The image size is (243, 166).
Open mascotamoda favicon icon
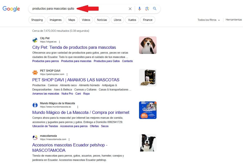[35, 138]
